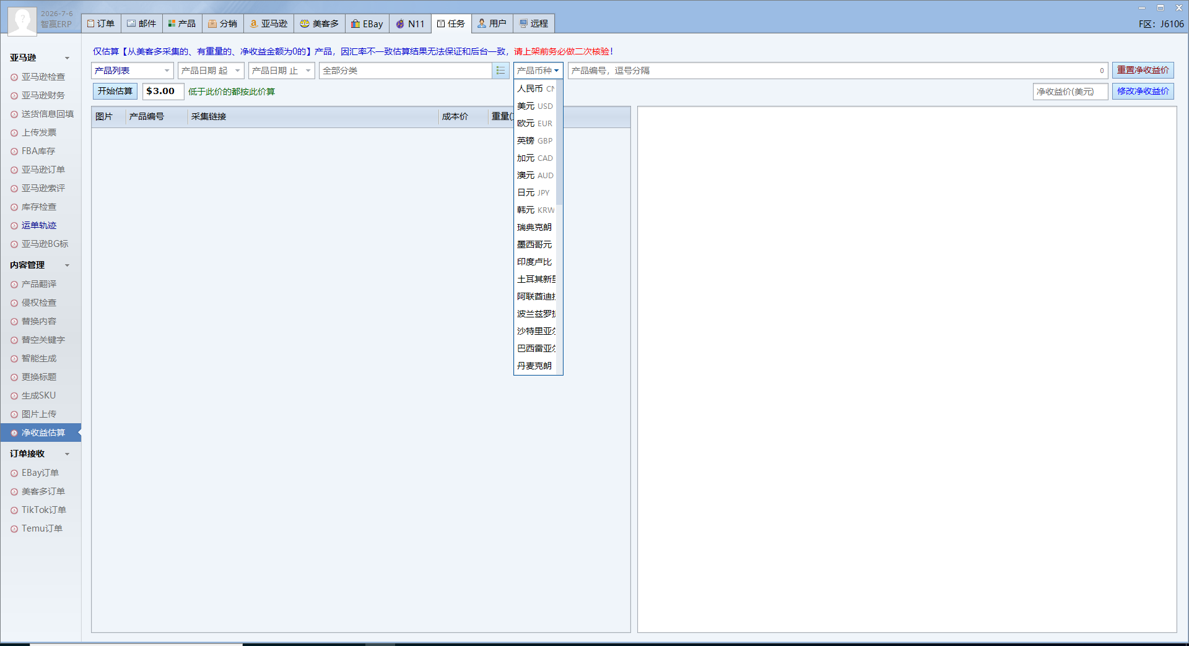This screenshot has width=1189, height=646.
Task: Click the user avatar icon
Action: click(x=22, y=21)
